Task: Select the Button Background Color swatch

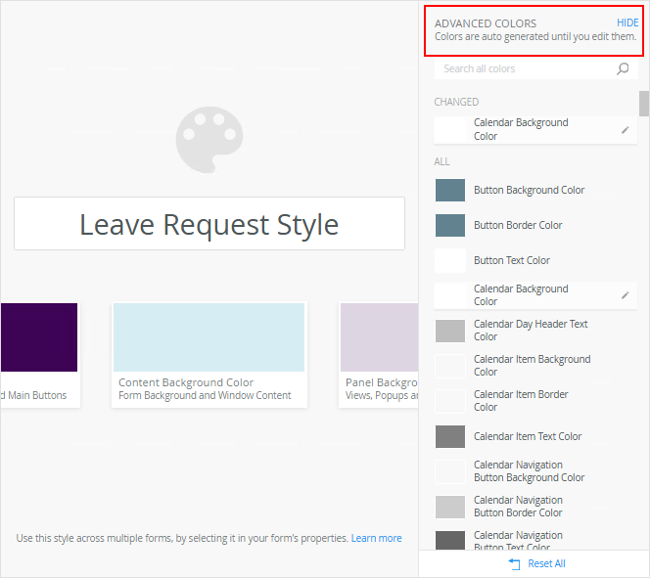Action: pyautogui.click(x=450, y=191)
